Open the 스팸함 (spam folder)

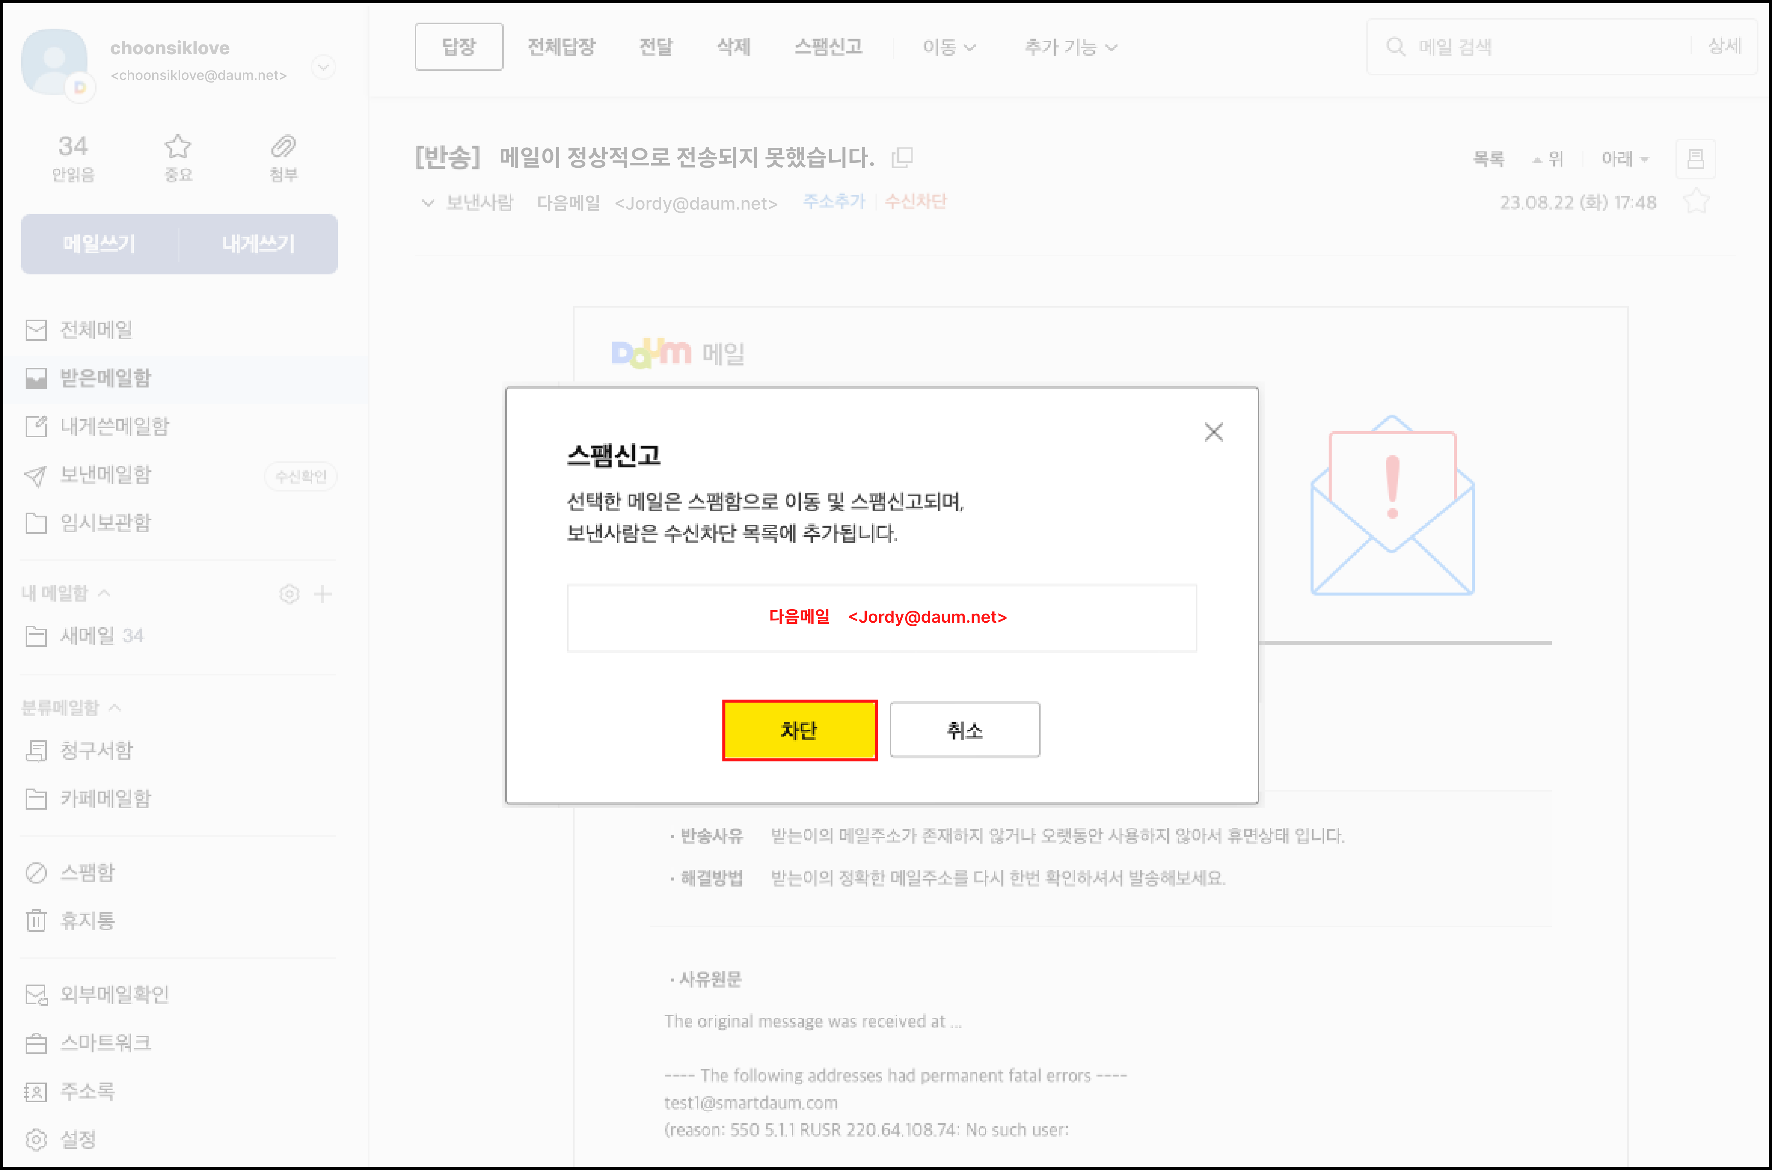(87, 871)
